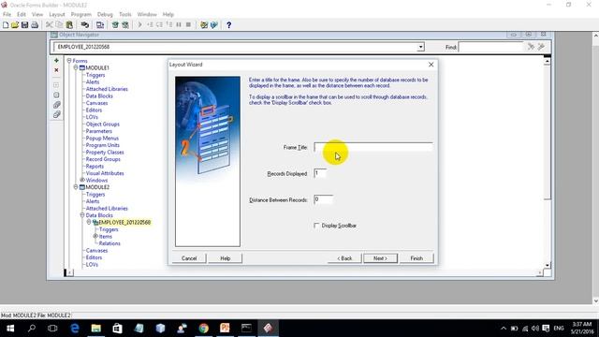Click the Windows Start button
Screen dimensions: 599x337
(x=10, y=328)
